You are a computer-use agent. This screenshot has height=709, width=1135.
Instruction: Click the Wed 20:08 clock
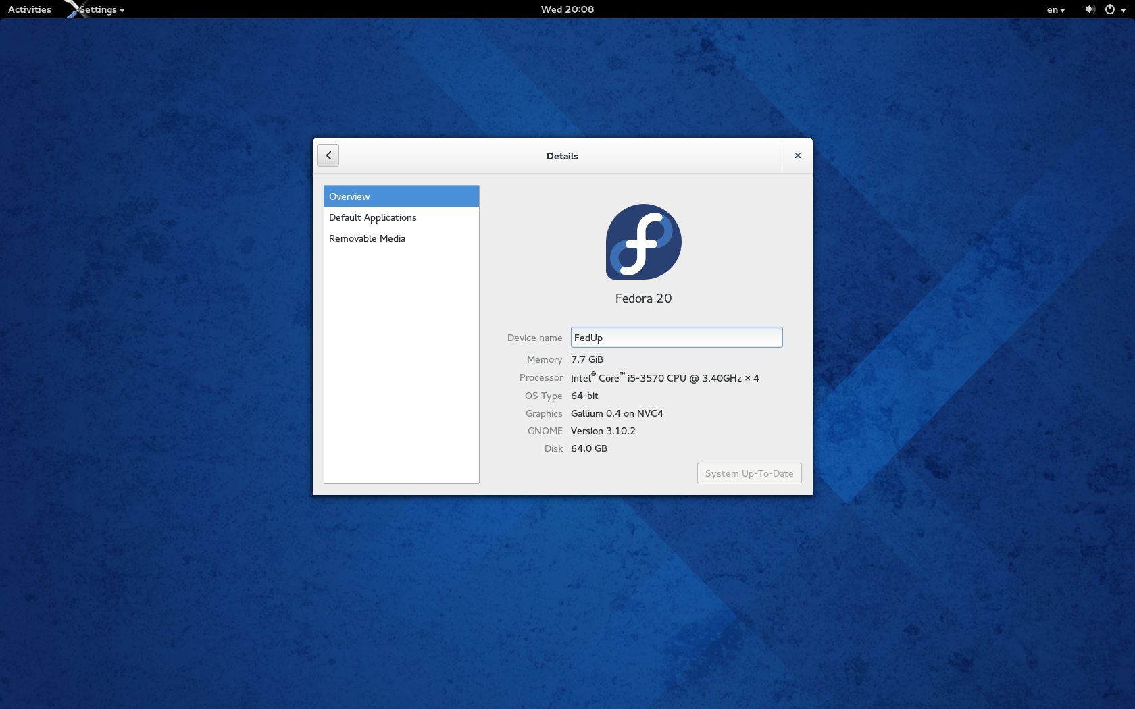[x=567, y=9]
